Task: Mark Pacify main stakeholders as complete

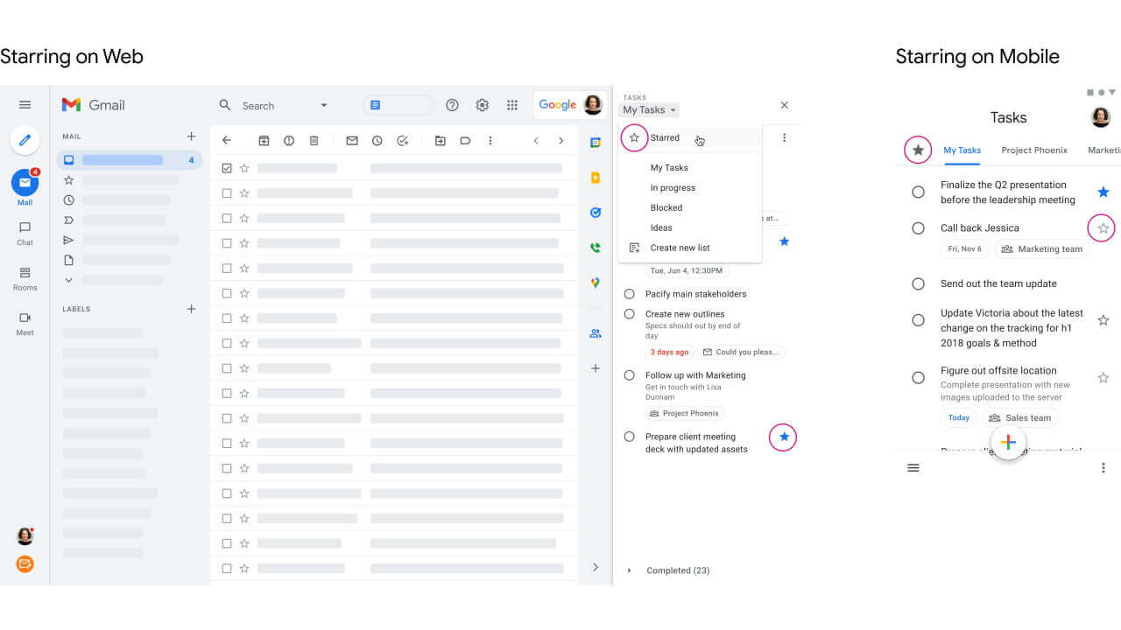Action: (x=630, y=294)
